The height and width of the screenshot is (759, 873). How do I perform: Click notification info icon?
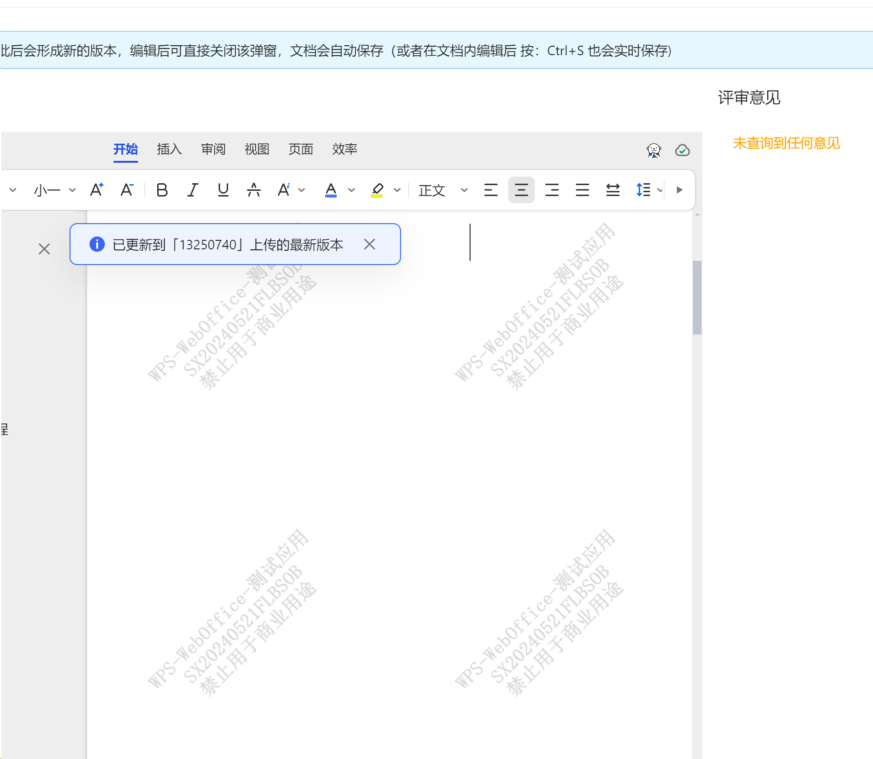click(97, 244)
